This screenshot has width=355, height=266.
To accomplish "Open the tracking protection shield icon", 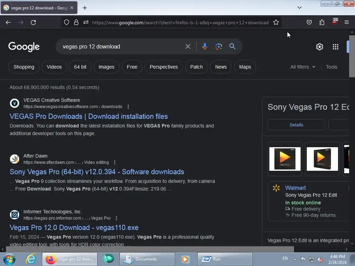I will pos(66,23).
